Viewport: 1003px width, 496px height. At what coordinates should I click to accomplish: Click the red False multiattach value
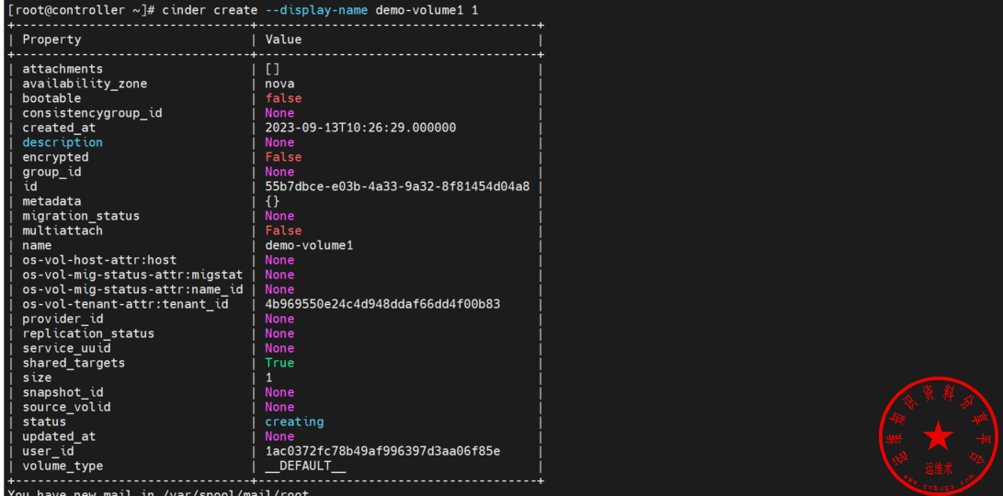tap(283, 231)
